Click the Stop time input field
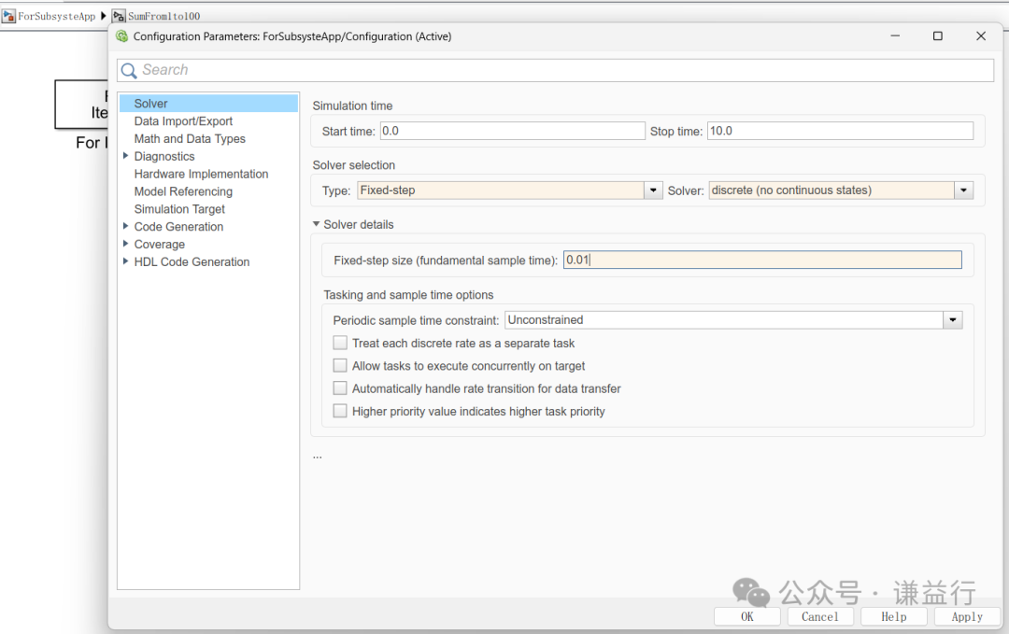Image resolution: width=1009 pixels, height=634 pixels. (839, 131)
